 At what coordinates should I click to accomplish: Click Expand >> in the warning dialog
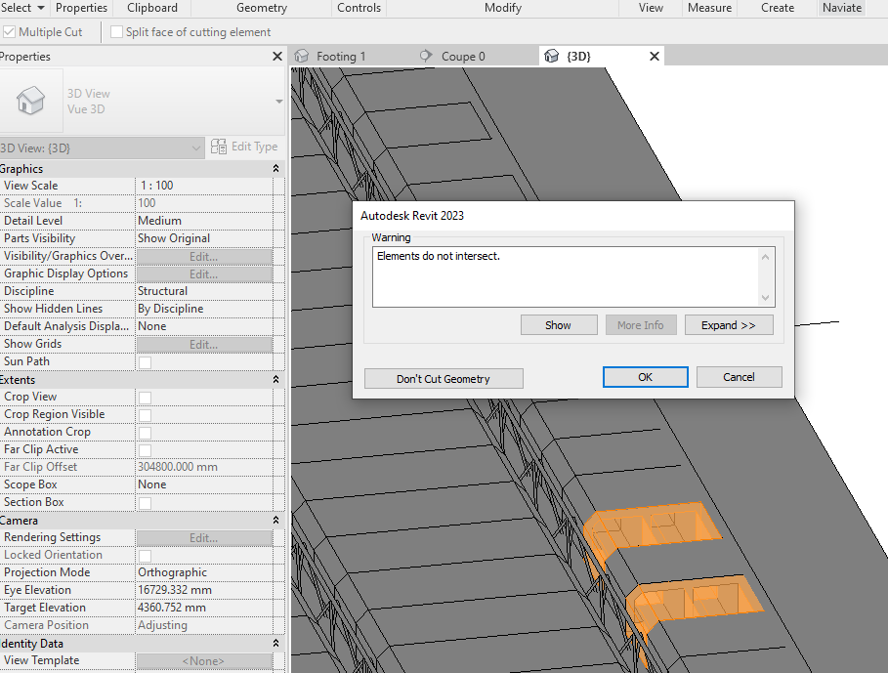click(x=729, y=324)
